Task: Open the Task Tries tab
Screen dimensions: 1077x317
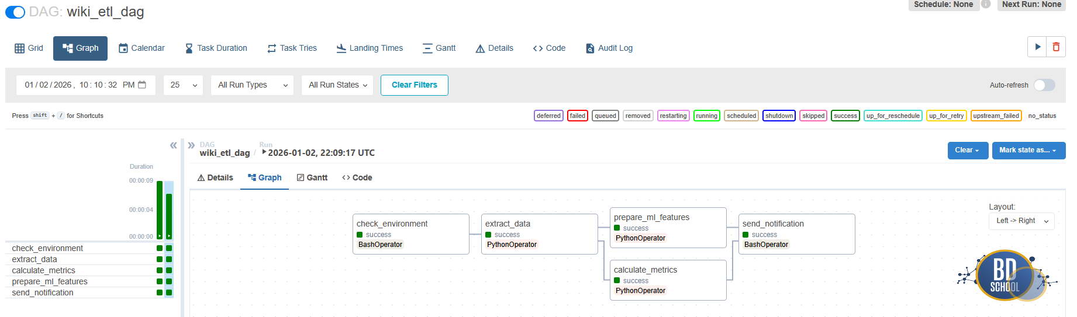Action: point(292,48)
